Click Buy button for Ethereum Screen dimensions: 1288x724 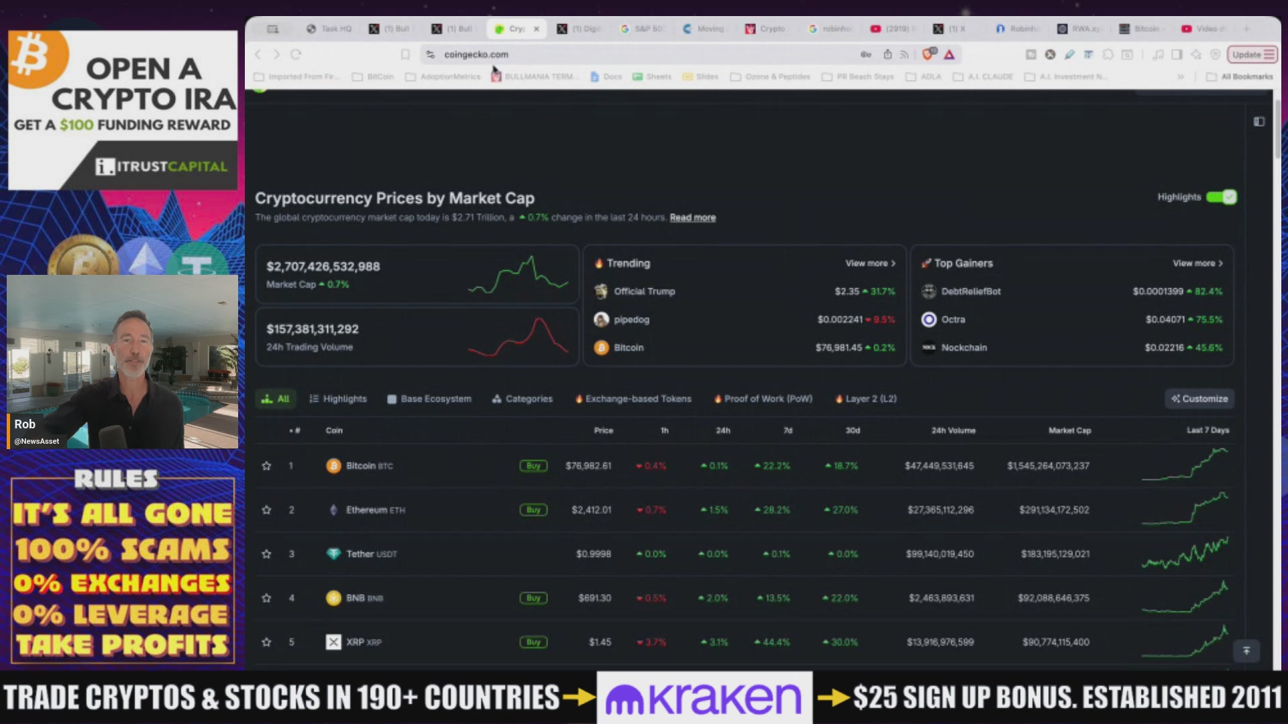coord(533,510)
